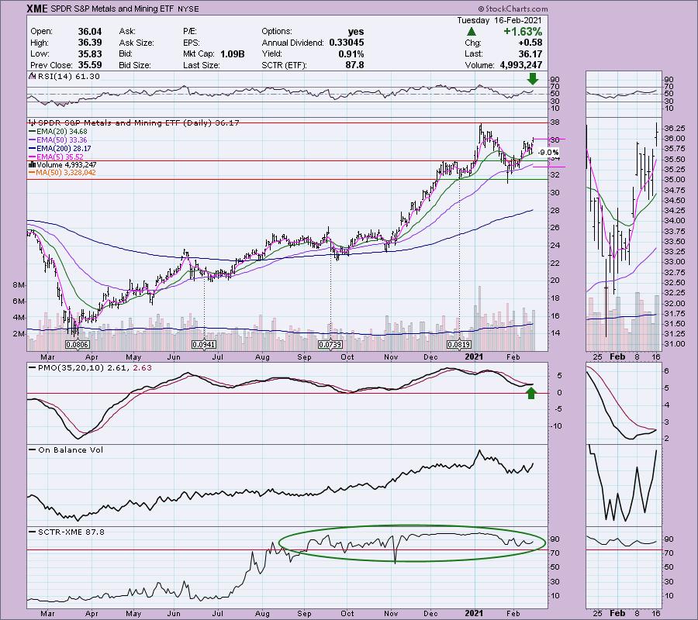The width and height of the screenshot is (698, 620).
Task: Click the RSI(14) area-chart legend icon
Action: tap(32, 76)
